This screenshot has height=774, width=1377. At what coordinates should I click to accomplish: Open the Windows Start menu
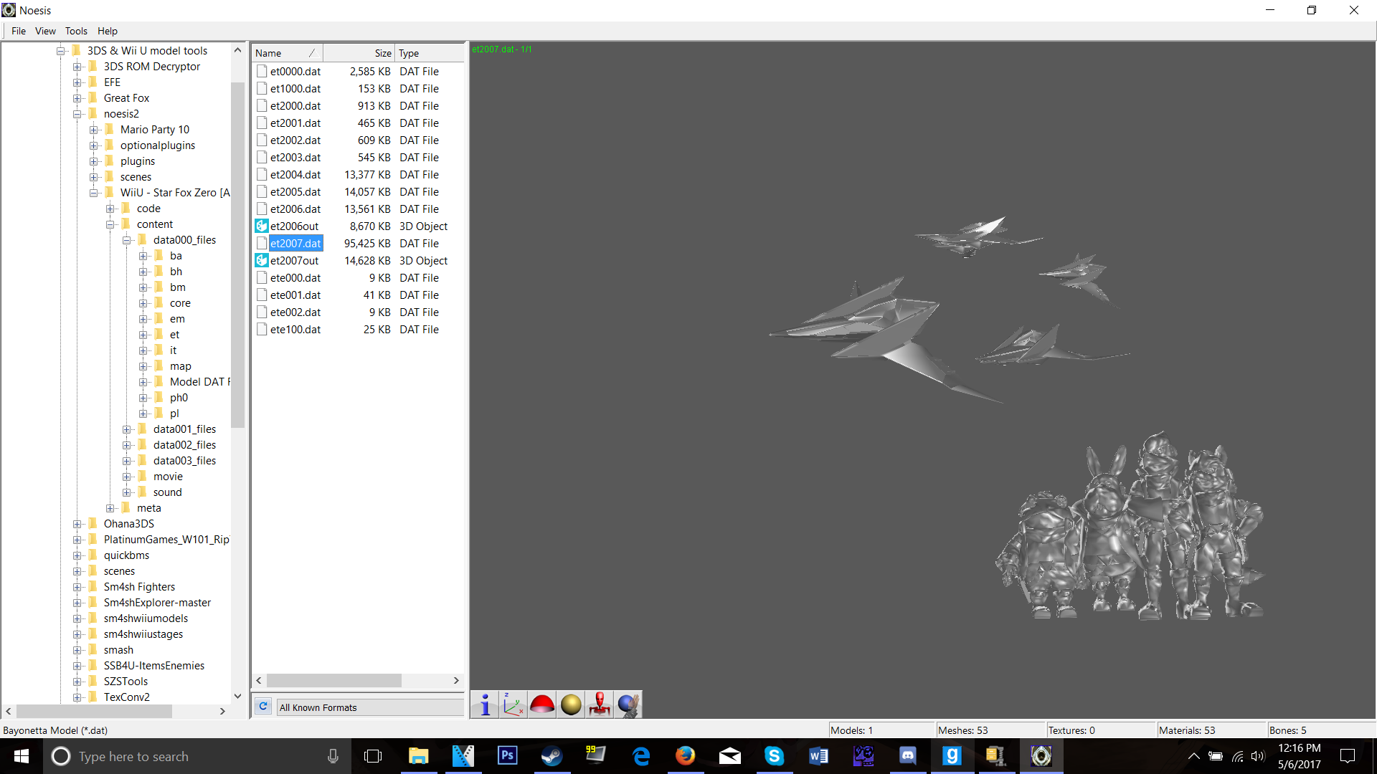[22, 756]
